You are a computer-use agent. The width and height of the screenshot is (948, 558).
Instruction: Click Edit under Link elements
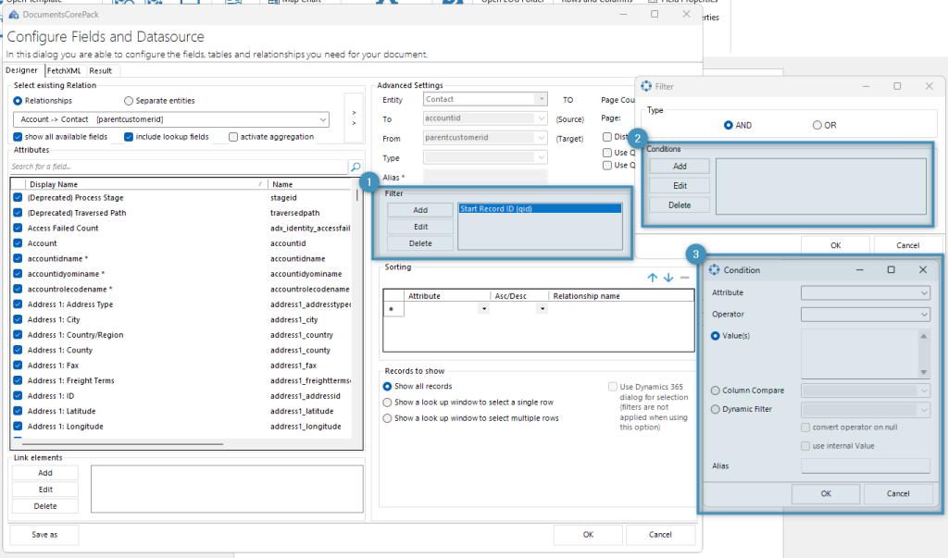click(45, 490)
